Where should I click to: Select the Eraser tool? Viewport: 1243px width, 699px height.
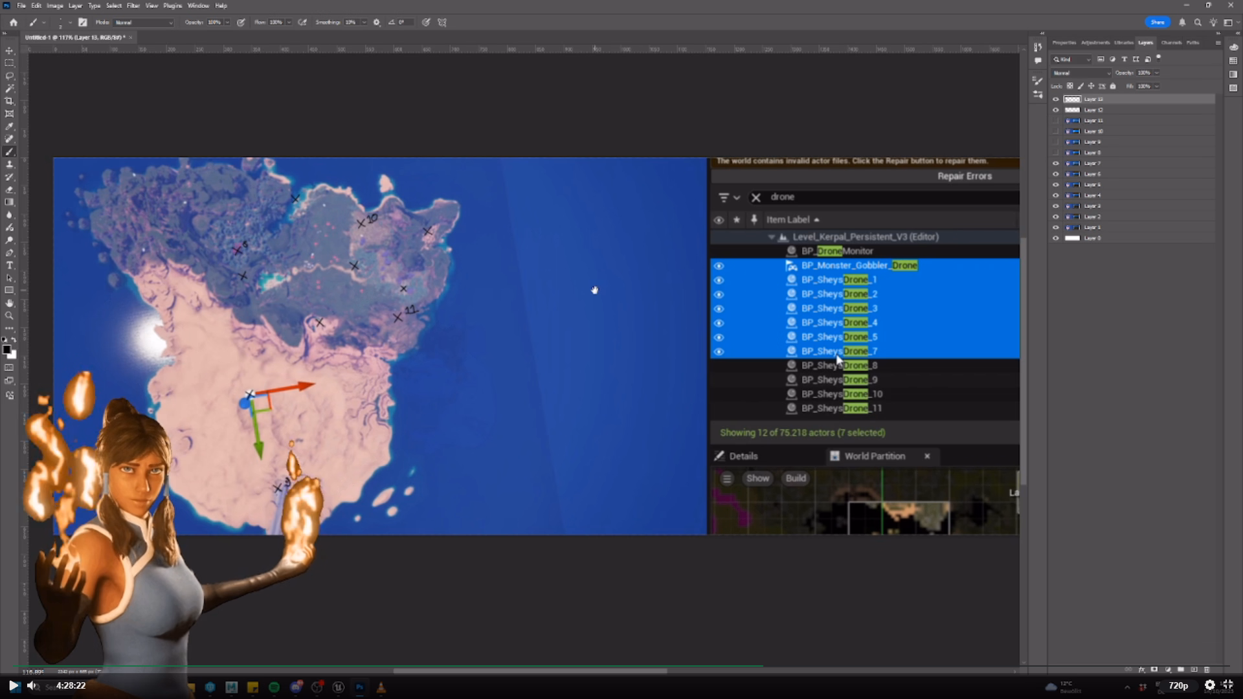9,190
